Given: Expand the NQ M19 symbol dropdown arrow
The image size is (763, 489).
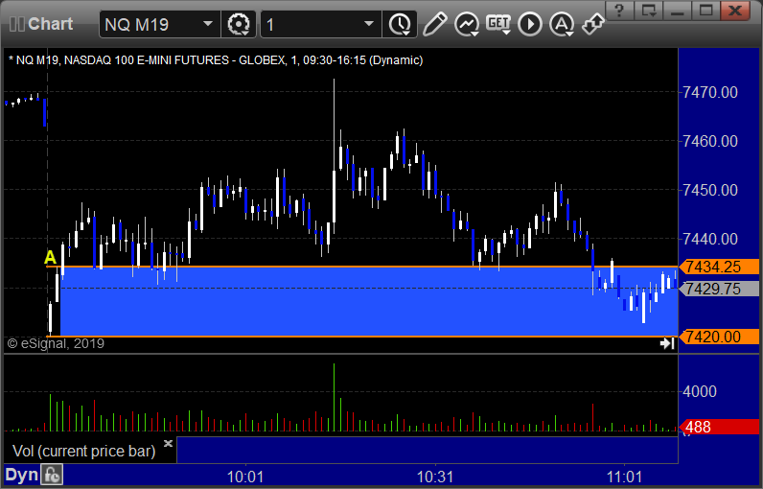Looking at the screenshot, I should click(208, 24).
